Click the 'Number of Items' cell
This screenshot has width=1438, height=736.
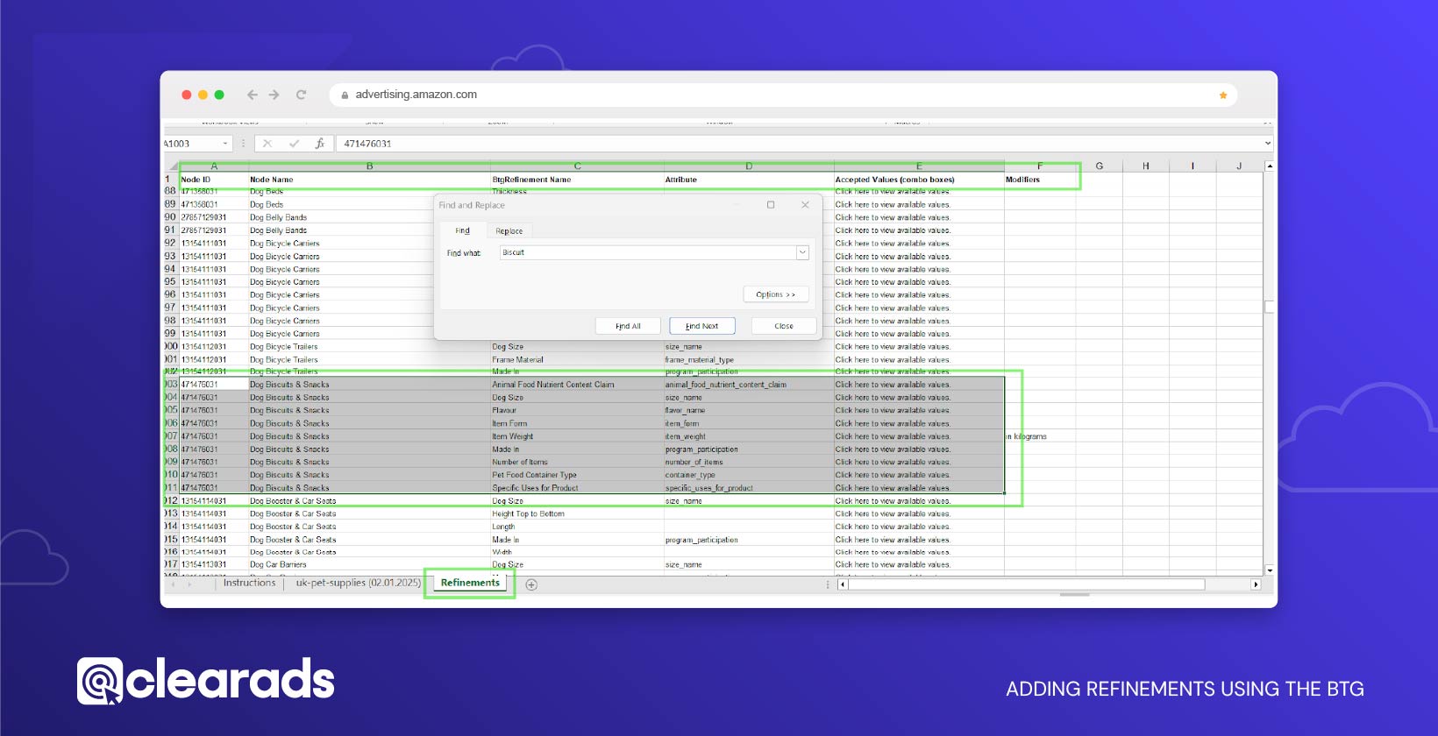pyautogui.click(x=577, y=462)
